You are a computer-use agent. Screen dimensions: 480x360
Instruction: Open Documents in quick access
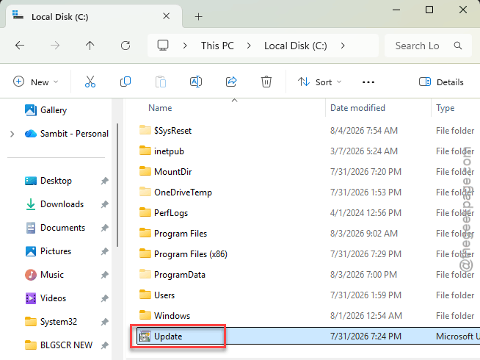(x=55, y=228)
